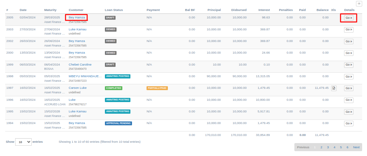Click the APPROVAL PENDING status badge

(x=118, y=123)
